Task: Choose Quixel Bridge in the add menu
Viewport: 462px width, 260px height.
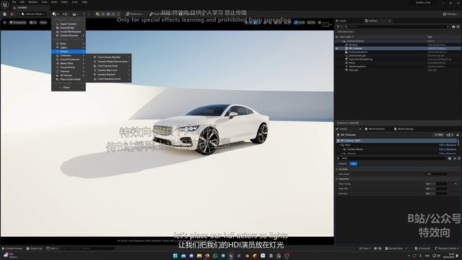Action: (x=69, y=27)
